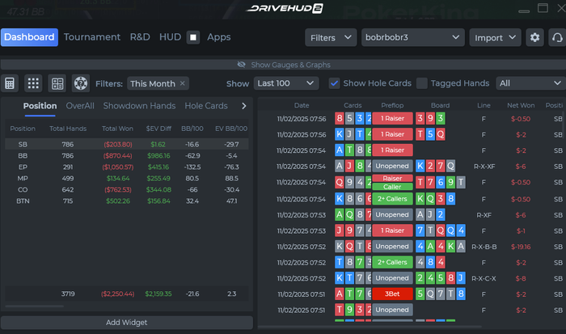Click the Show Gauges & Graphs bar

283,65
